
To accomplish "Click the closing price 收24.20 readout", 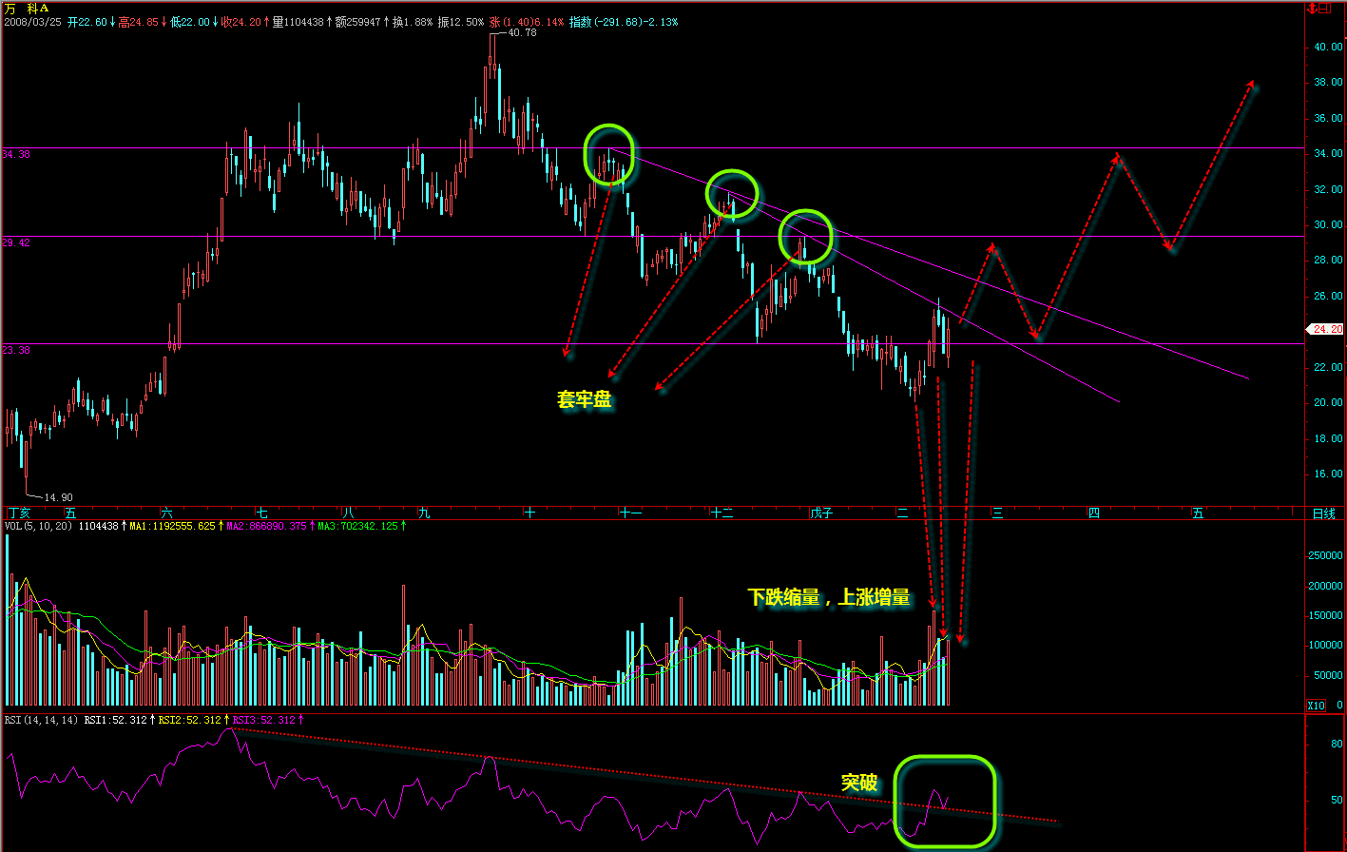I will pos(241,21).
